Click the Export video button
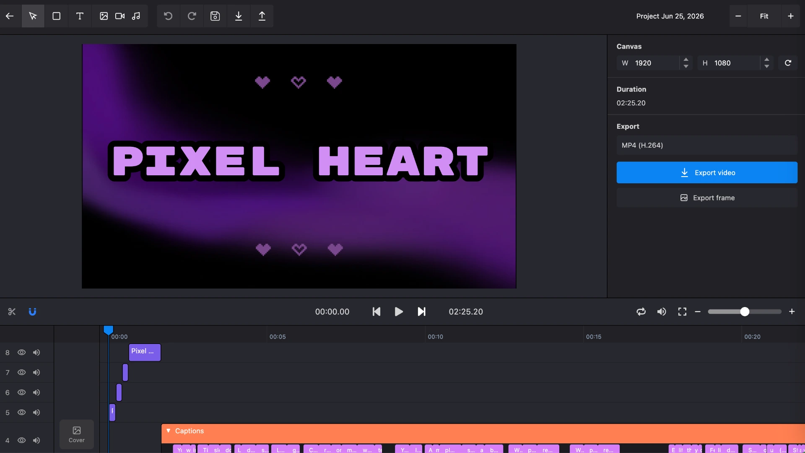This screenshot has height=453, width=805. tap(707, 172)
